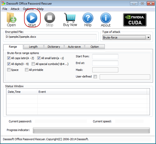Image resolution: width=156 pixels, height=144 pixels.
Task: Open an encrypted file with the Open icon
Action: pos(11,19)
